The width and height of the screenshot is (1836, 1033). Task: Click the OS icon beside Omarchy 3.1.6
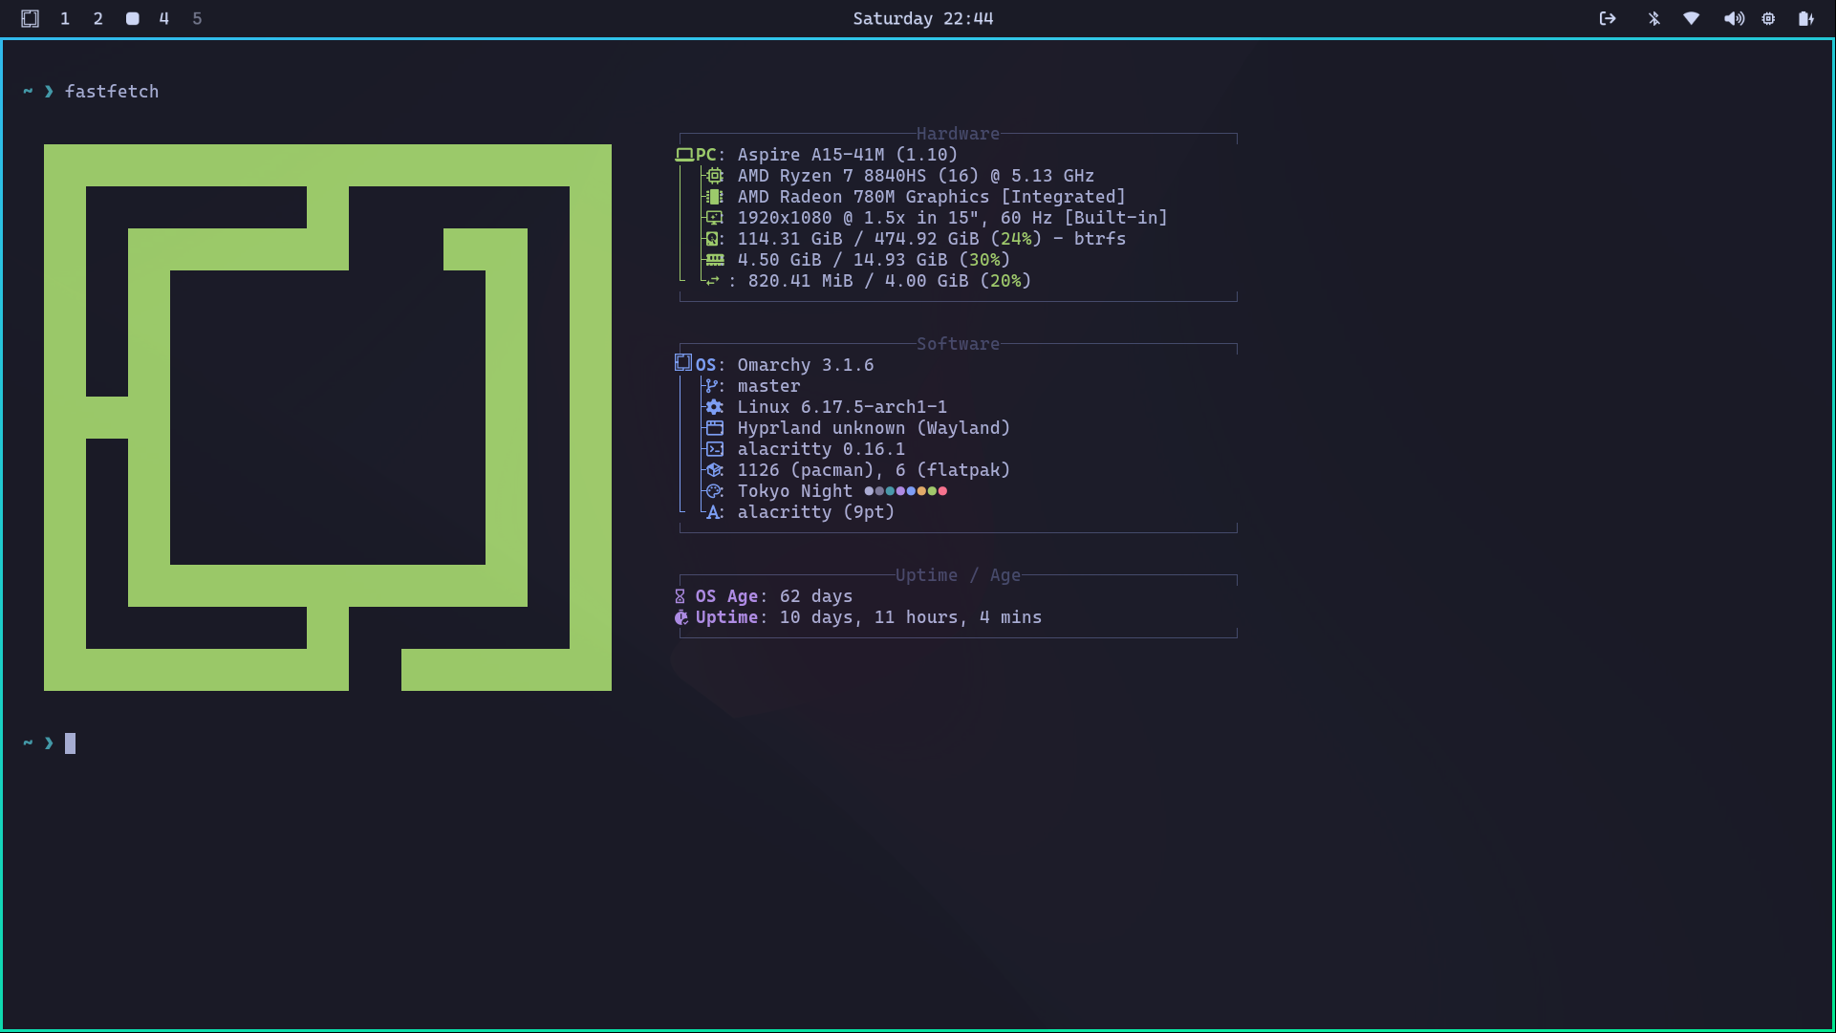click(682, 363)
